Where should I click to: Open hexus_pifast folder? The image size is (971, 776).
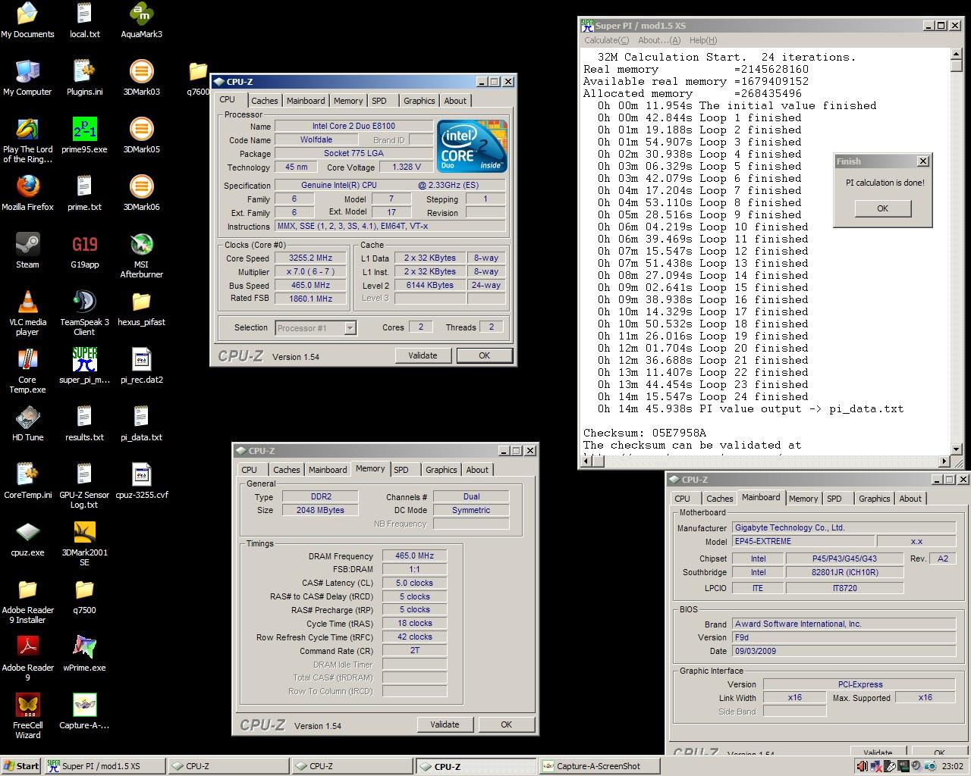point(141,308)
